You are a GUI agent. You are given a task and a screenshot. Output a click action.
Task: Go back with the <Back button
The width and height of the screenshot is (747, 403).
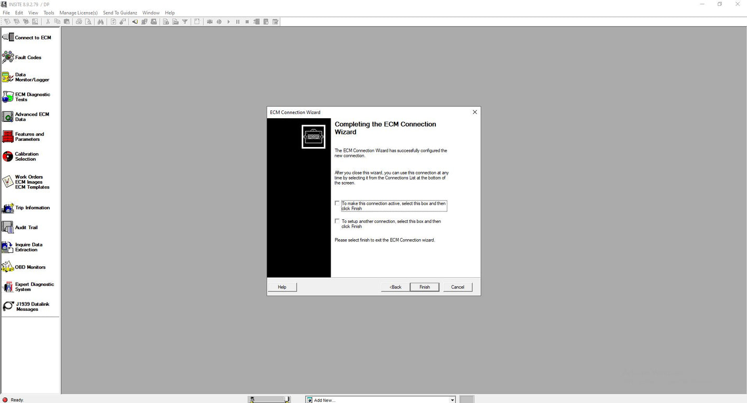pyautogui.click(x=395, y=287)
